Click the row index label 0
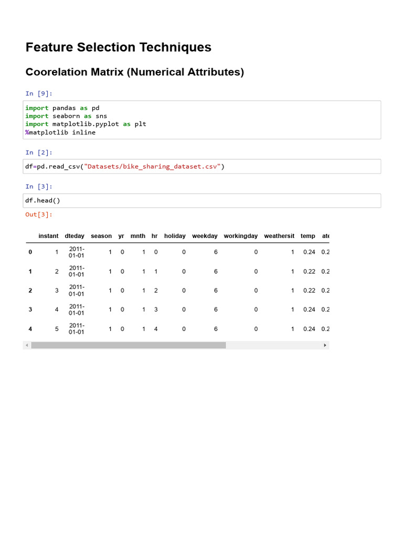The image size is (403, 538). 30,252
